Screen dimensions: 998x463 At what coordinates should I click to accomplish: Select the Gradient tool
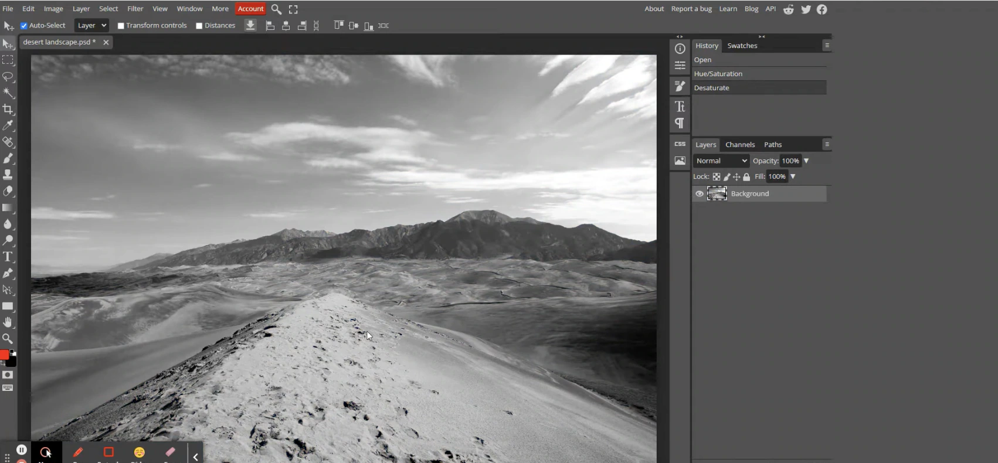[8, 207]
